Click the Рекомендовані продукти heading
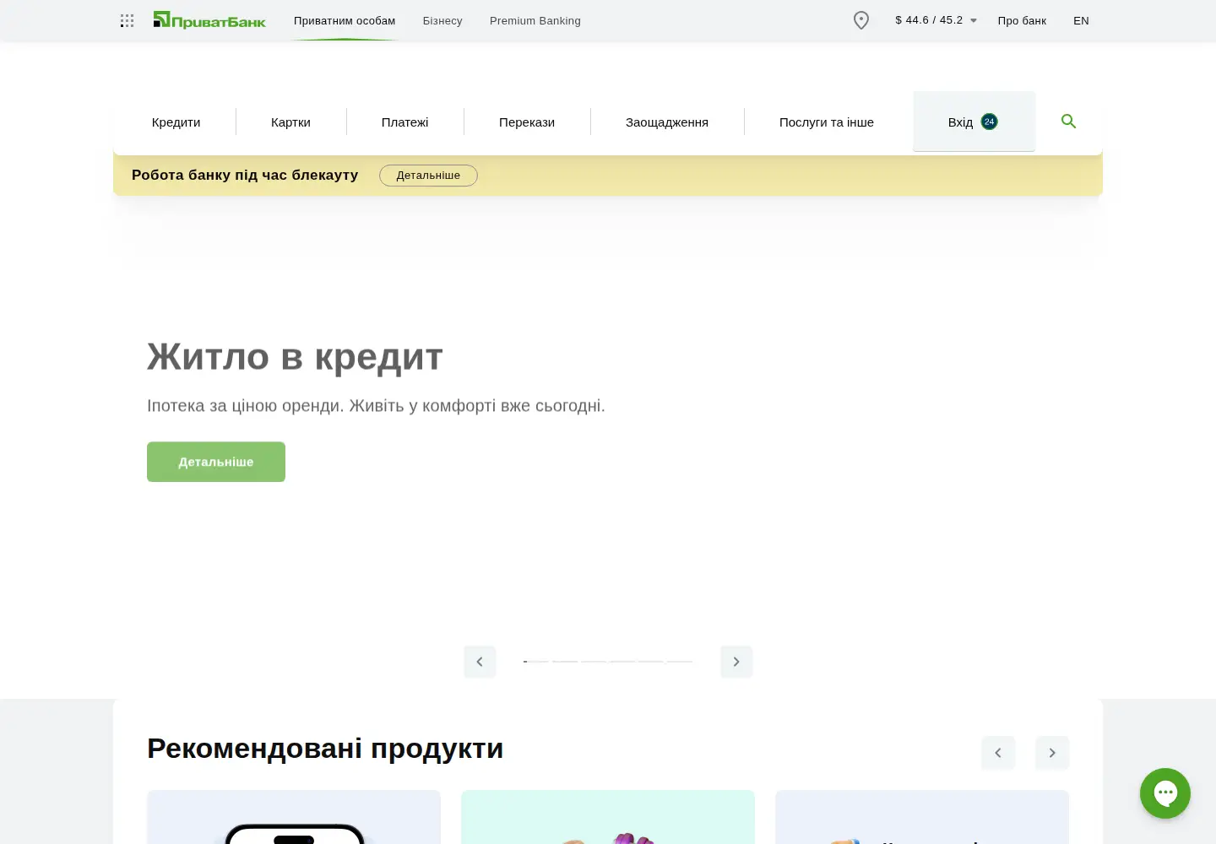The height and width of the screenshot is (844, 1216). [325, 749]
